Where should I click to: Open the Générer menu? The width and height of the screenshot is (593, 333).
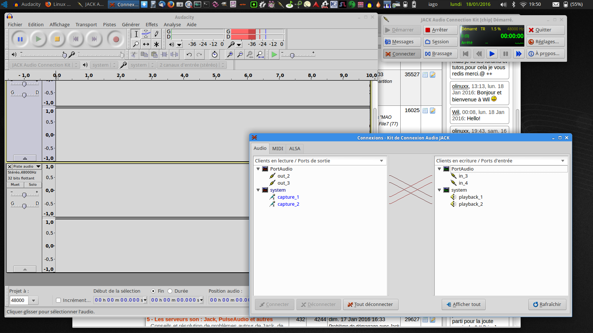(x=131, y=24)
